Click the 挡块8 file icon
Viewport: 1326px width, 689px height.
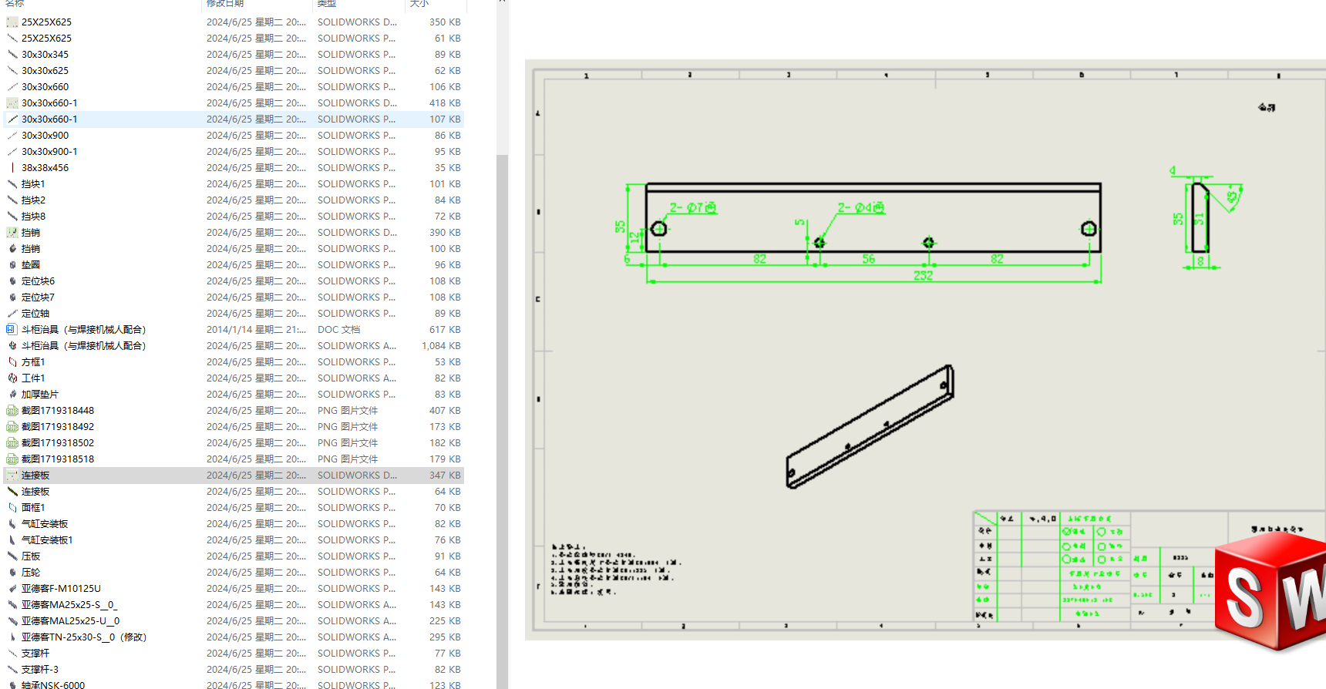coord(12,217)
